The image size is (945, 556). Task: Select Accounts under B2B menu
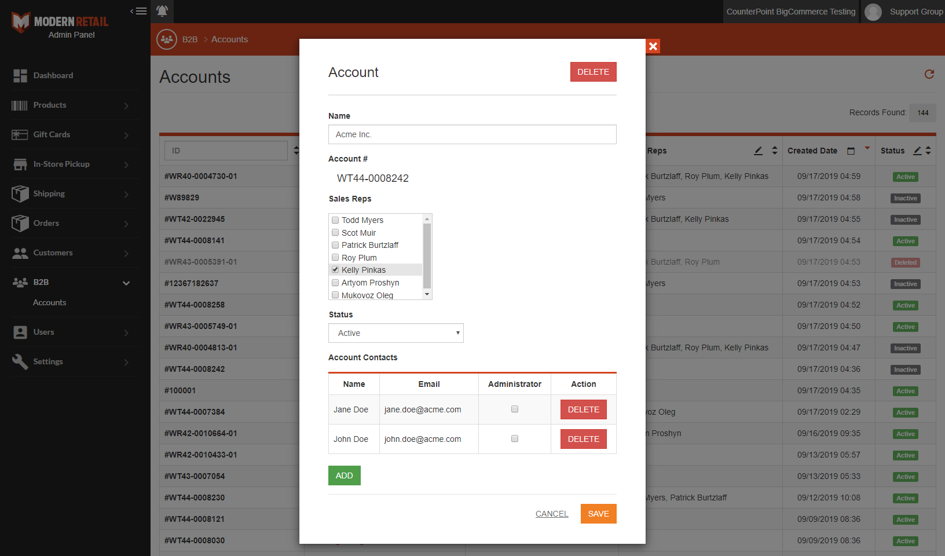click(x=50, y=302)
